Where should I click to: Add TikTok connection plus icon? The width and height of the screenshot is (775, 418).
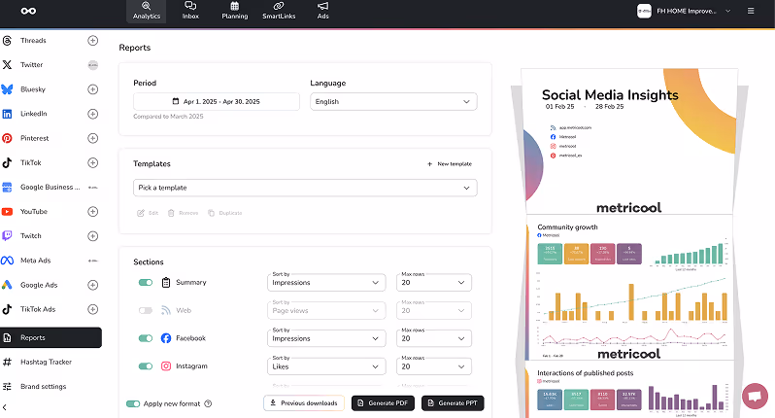93,162
